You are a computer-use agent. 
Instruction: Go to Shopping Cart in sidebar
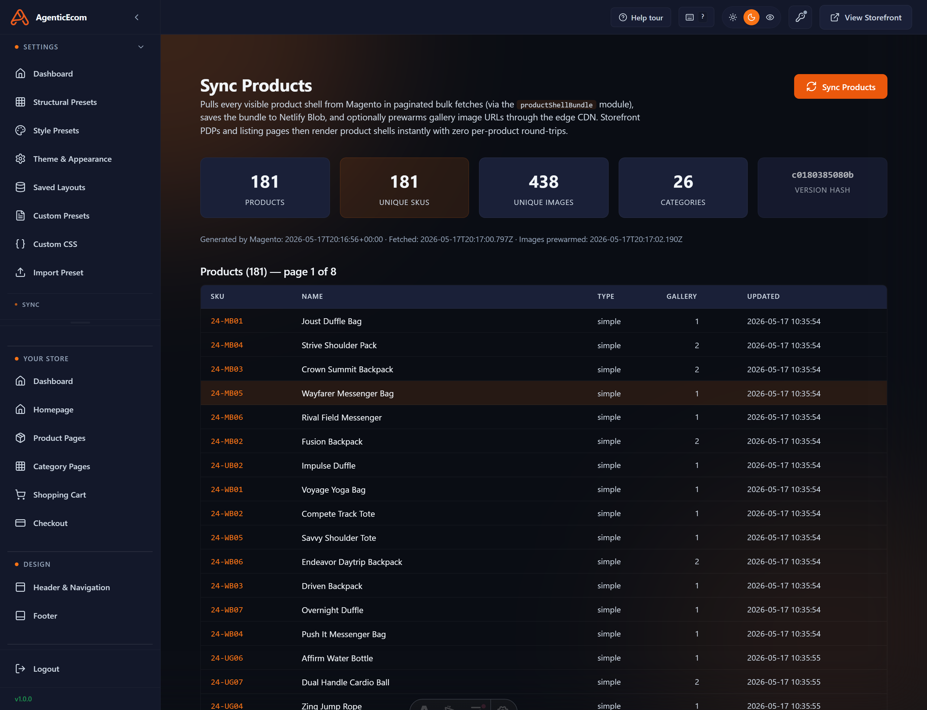pos(80,495)
